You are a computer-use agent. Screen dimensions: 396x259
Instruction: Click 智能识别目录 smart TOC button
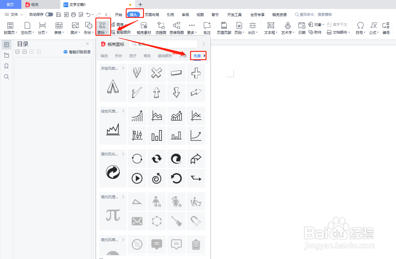77,52
